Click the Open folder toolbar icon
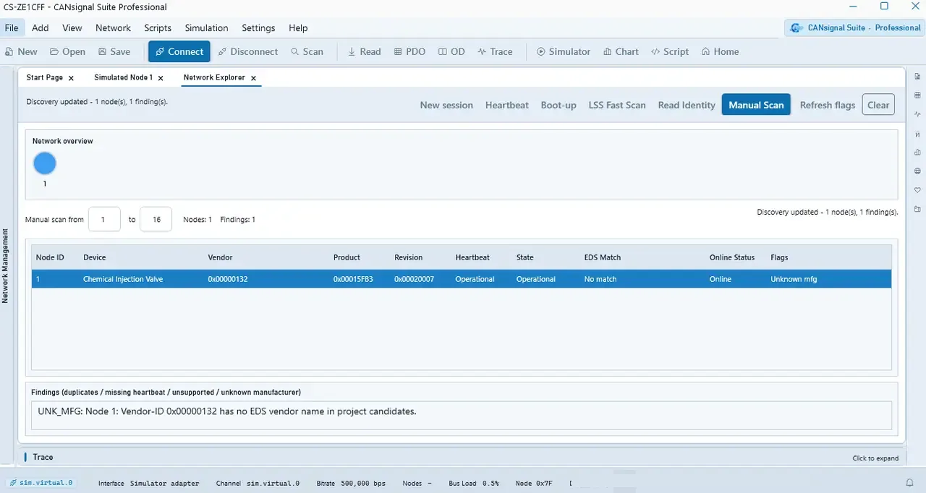This screenshot has width=926, height=493. 67,51
